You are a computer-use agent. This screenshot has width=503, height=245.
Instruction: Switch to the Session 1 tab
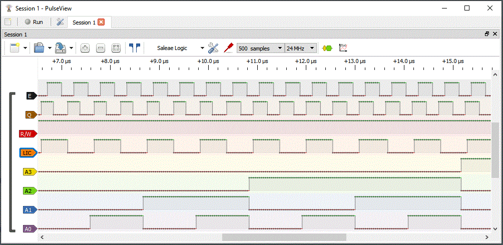[82, 22]
